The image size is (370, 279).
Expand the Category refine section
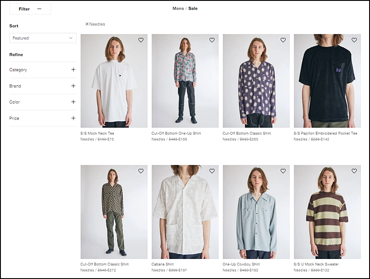click(x=43, y=70)
